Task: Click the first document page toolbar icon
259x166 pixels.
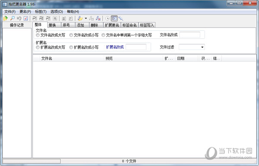Action: coord(64,18)
